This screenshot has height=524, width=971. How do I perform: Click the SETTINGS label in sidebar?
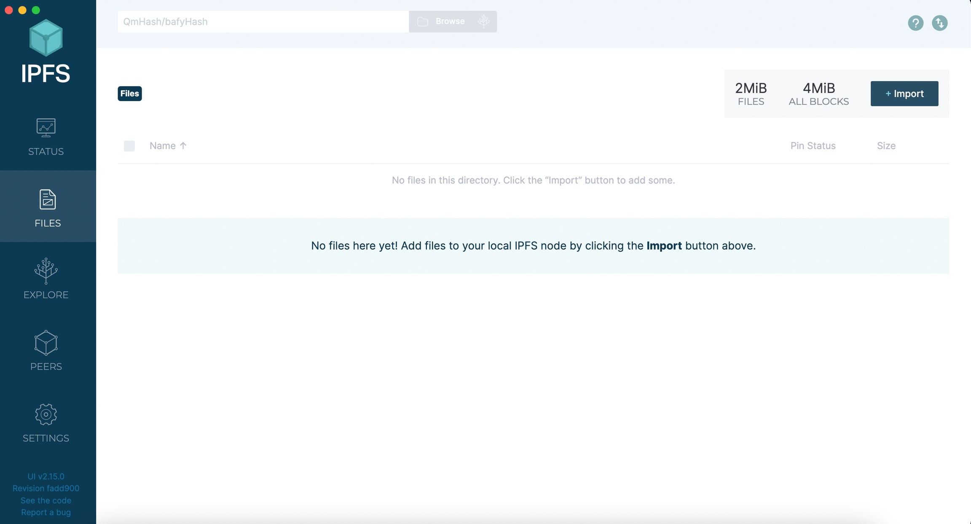[46, 438]
